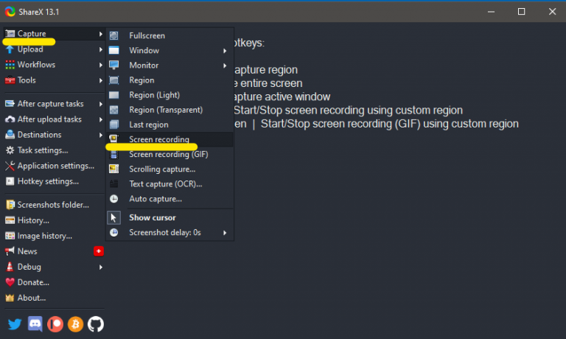Click the Fullscreen capture icon
The image size is (566, 339).
click(x=114, y=35)
